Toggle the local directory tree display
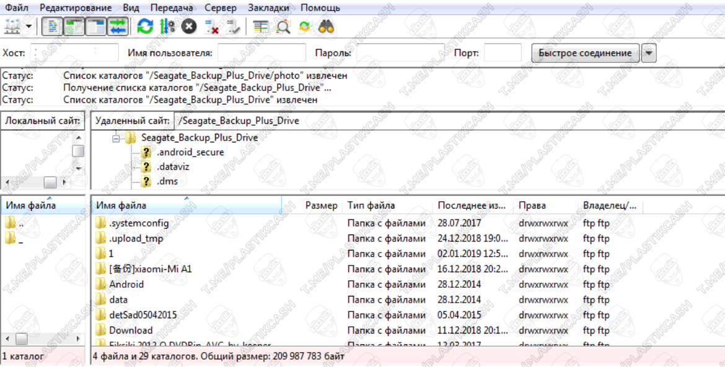This screenshot has width=725, height=367. coord(74,26)
